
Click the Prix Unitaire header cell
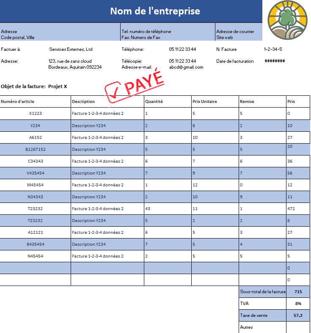[x=215, y=102]
